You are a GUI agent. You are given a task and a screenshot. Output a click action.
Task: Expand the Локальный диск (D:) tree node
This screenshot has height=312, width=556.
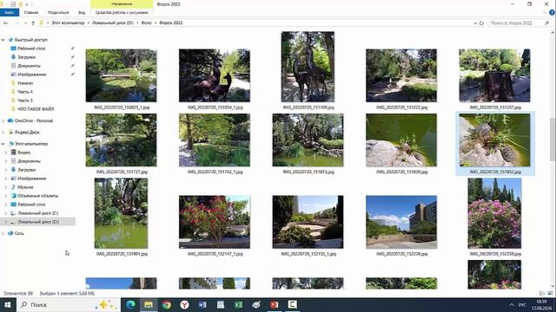tap(6, 222)
